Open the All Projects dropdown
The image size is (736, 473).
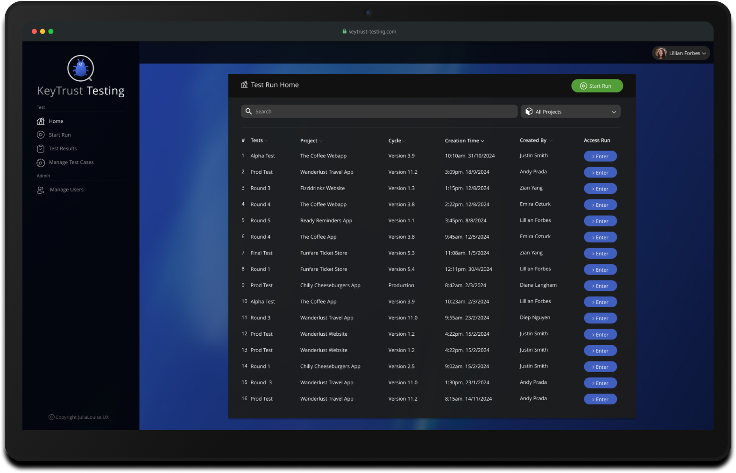click(x=570, y=112)
